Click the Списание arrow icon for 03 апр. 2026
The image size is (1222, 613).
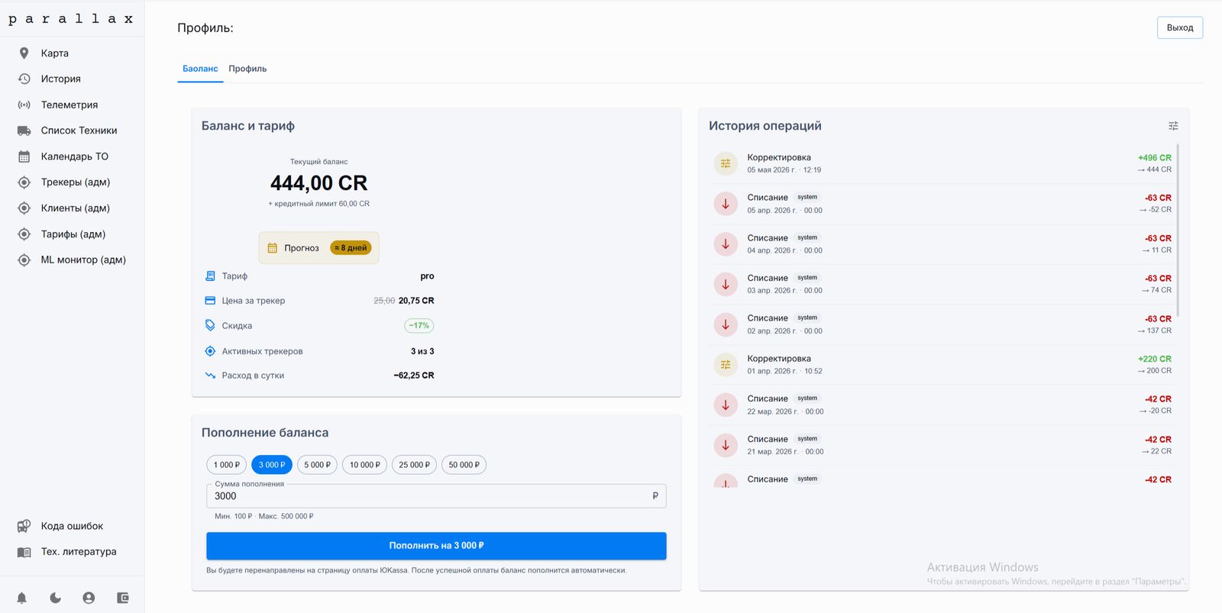tap(726, 284)
